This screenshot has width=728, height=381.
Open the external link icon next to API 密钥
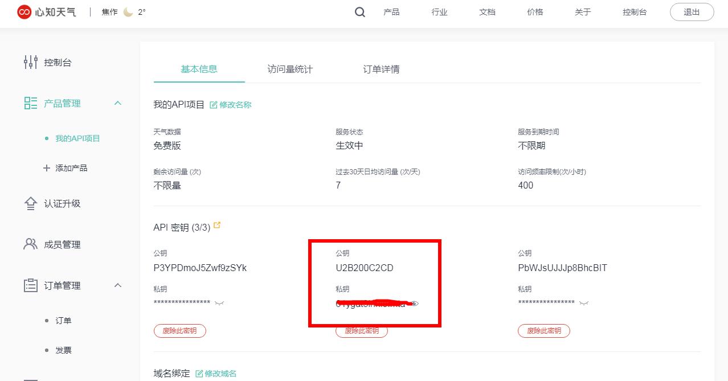coord(217,226)
